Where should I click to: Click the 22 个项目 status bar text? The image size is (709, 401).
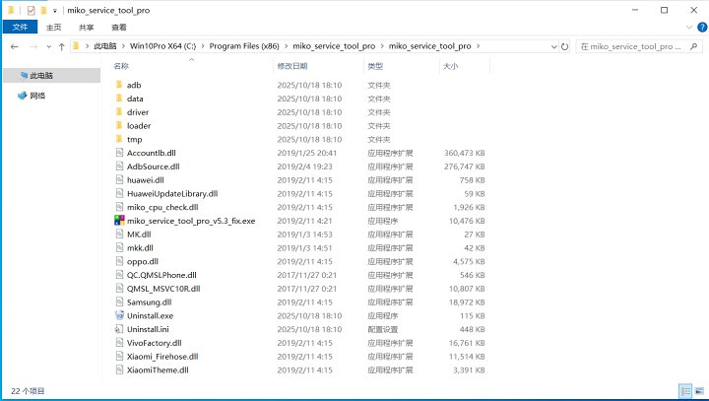pyautogui.click(x=28, y=391)
